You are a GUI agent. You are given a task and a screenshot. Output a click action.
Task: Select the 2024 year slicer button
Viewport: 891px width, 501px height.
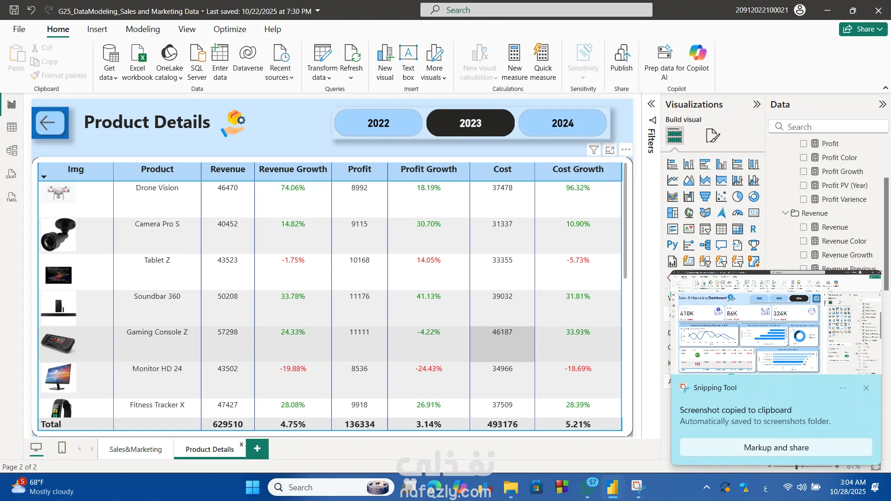click(x=562, y=123)
